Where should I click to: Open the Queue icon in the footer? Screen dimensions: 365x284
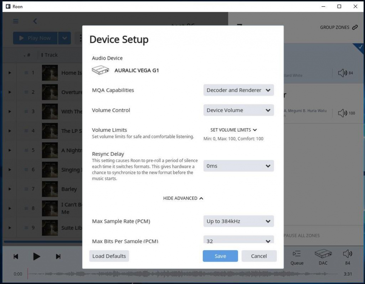pos(297,253)
